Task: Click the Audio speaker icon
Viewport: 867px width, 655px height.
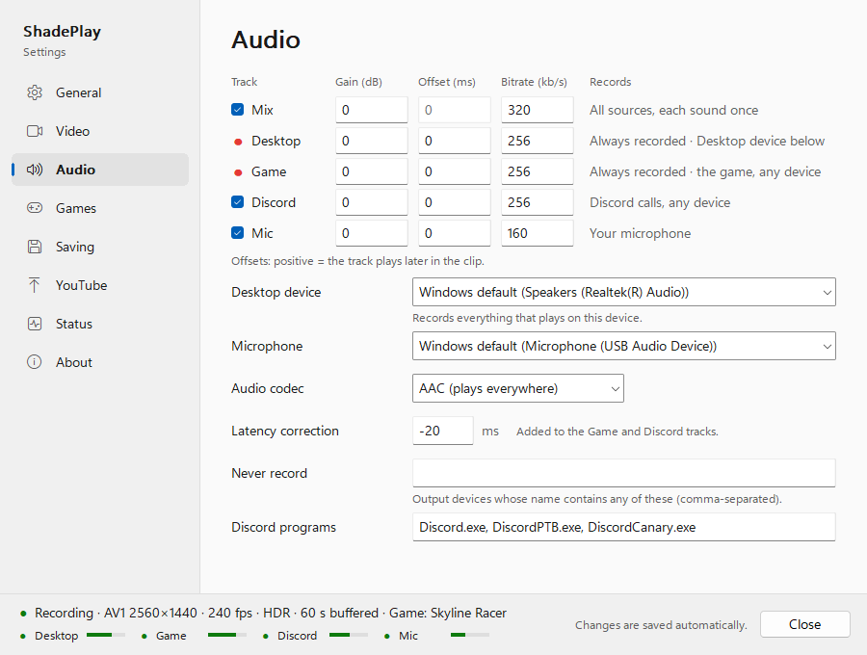Action: (35, 170)
